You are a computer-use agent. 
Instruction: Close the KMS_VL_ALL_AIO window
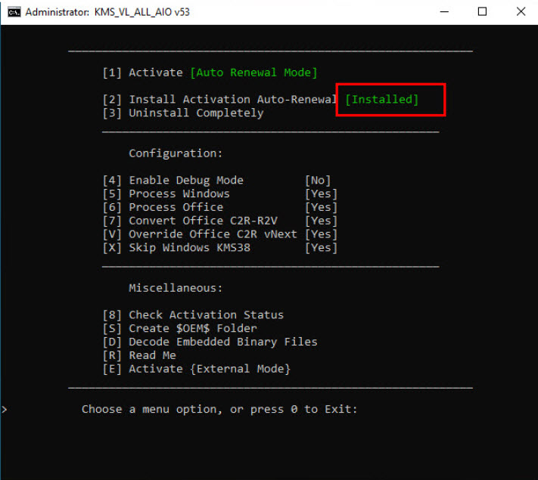tap(521, 11)
